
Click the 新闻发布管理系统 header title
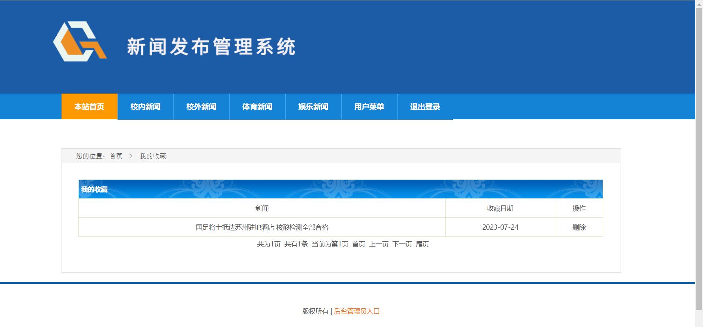(211, 47)
